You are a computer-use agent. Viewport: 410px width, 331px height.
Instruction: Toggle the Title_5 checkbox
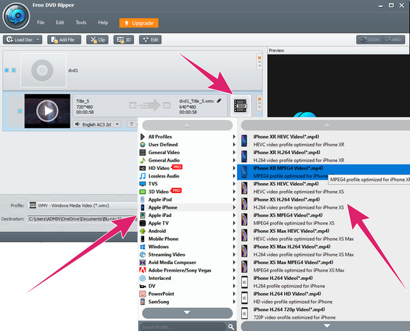pyautogui.click(x=20, y=111)
